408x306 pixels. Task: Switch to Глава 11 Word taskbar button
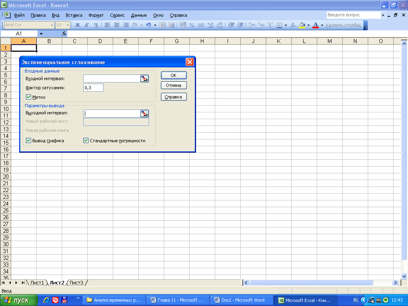pyautogui.click(x=178, y=300)
